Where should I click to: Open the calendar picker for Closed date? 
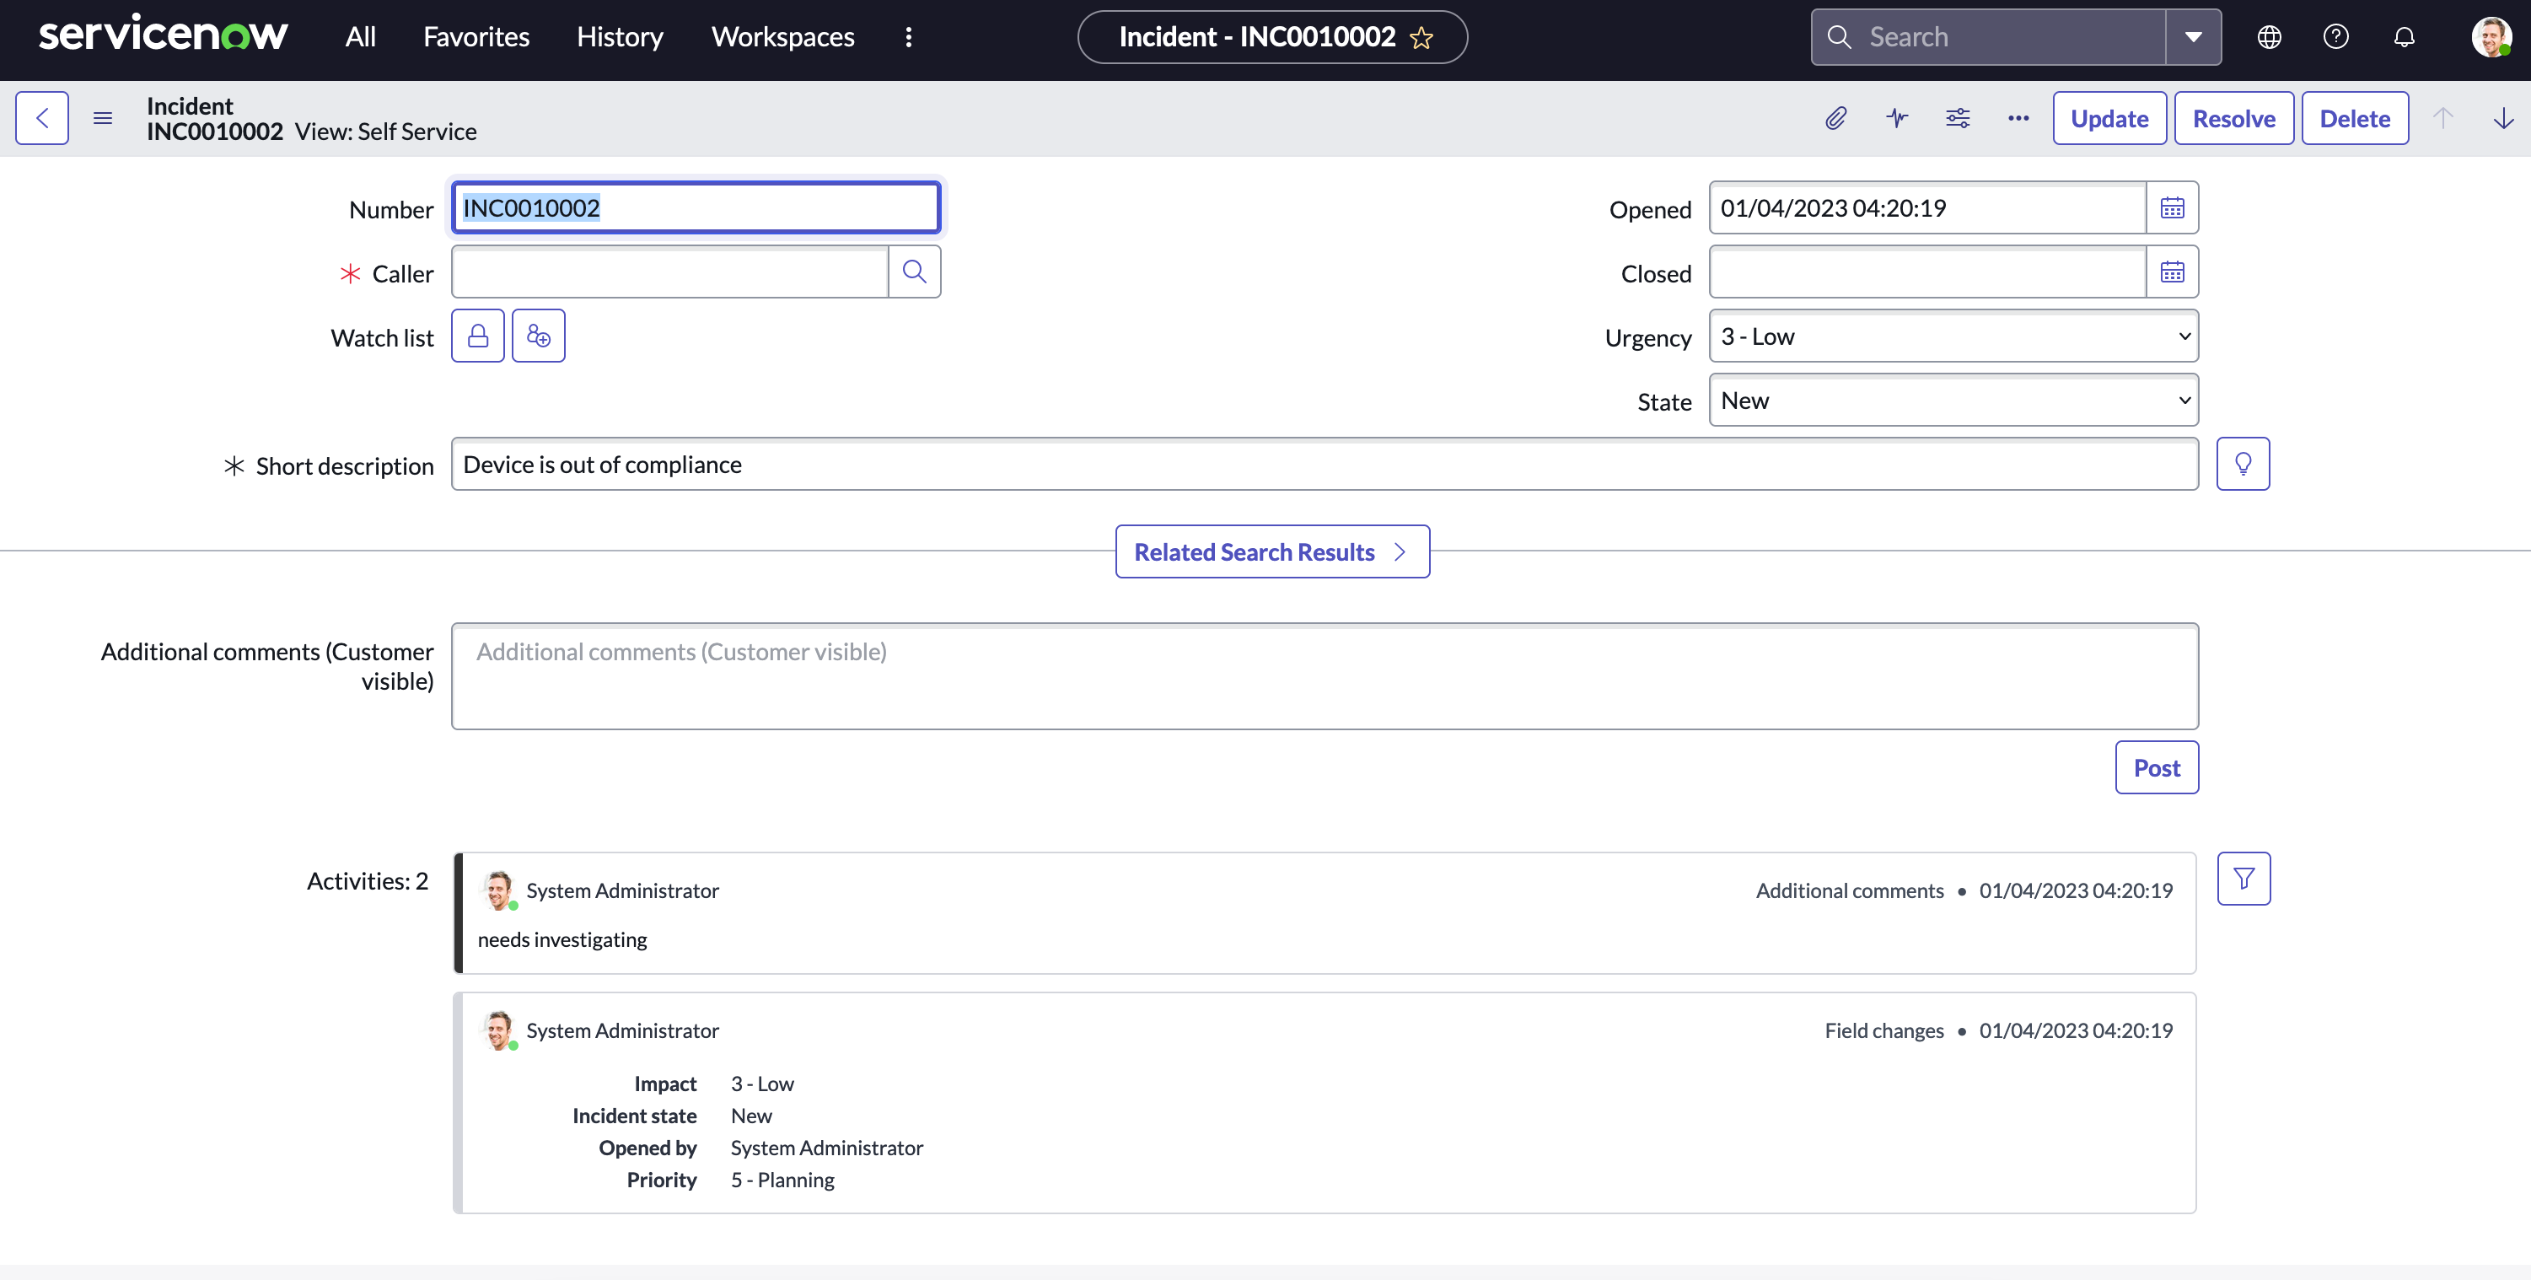point(2173,272)
